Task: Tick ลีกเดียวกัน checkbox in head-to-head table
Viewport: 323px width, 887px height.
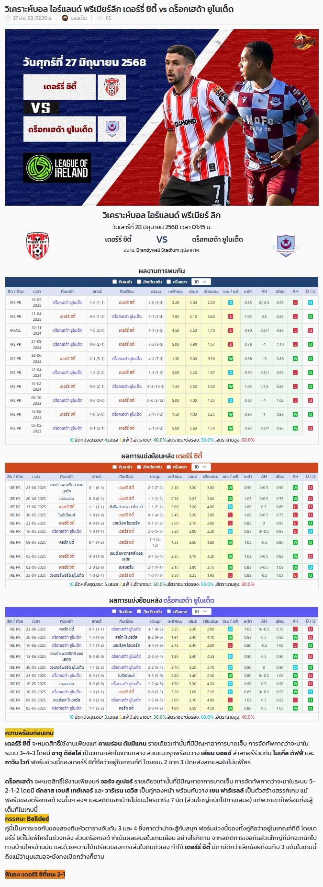Action: (139, 282)
